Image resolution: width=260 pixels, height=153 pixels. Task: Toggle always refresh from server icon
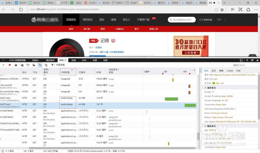coord(22,65)
